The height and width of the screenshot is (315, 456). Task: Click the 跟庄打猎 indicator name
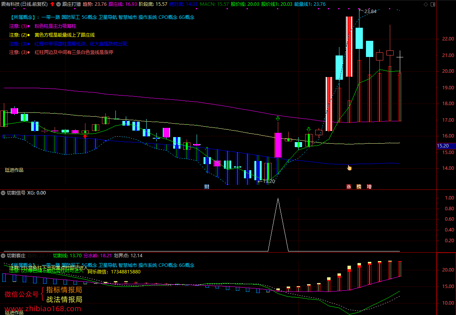pyautogui.click(x=72, y=4)
